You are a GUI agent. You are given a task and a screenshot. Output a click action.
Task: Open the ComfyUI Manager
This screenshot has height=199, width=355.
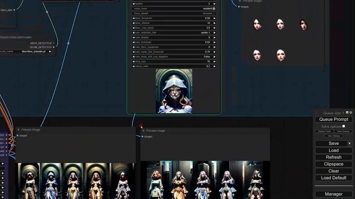click(x=333, y=194)
